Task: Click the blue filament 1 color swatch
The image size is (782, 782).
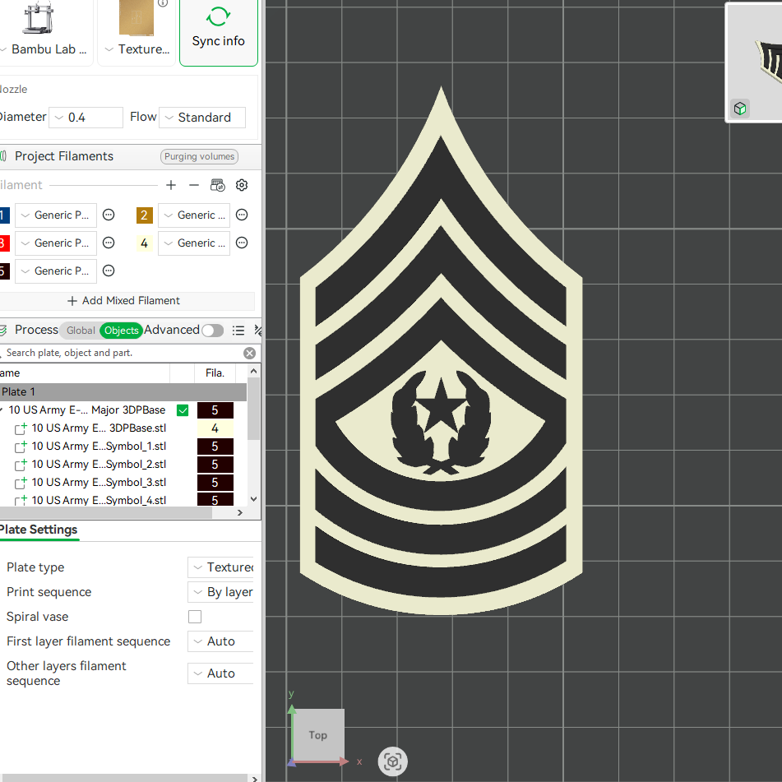Action: (x=4, y=215)
